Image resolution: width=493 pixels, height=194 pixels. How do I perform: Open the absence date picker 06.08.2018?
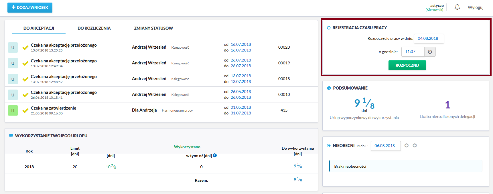click(x=386, y=146)
